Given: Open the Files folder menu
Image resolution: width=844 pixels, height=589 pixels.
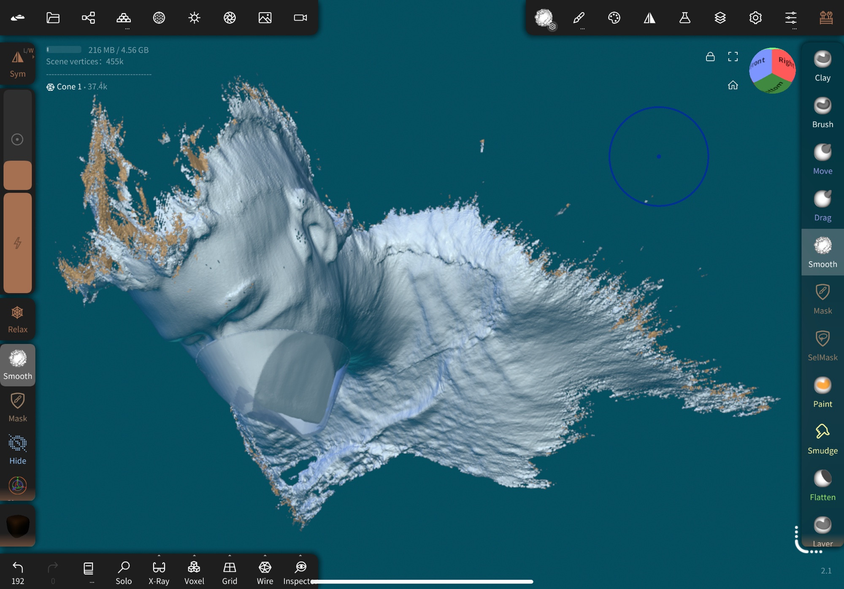Looking at the screenshot, I should pyautogui.click(x=53, y=18).
